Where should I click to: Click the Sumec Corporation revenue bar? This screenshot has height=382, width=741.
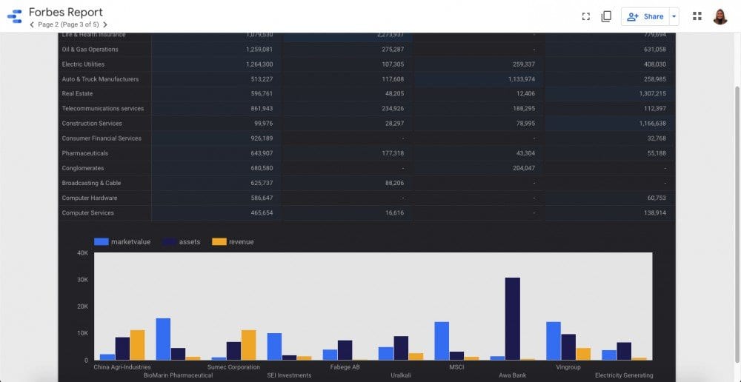[248, 345]
